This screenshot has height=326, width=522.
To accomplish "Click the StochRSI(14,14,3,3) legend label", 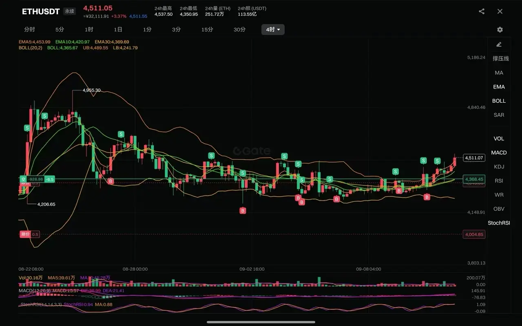I will pyautogui.click(x=41, y=304).
